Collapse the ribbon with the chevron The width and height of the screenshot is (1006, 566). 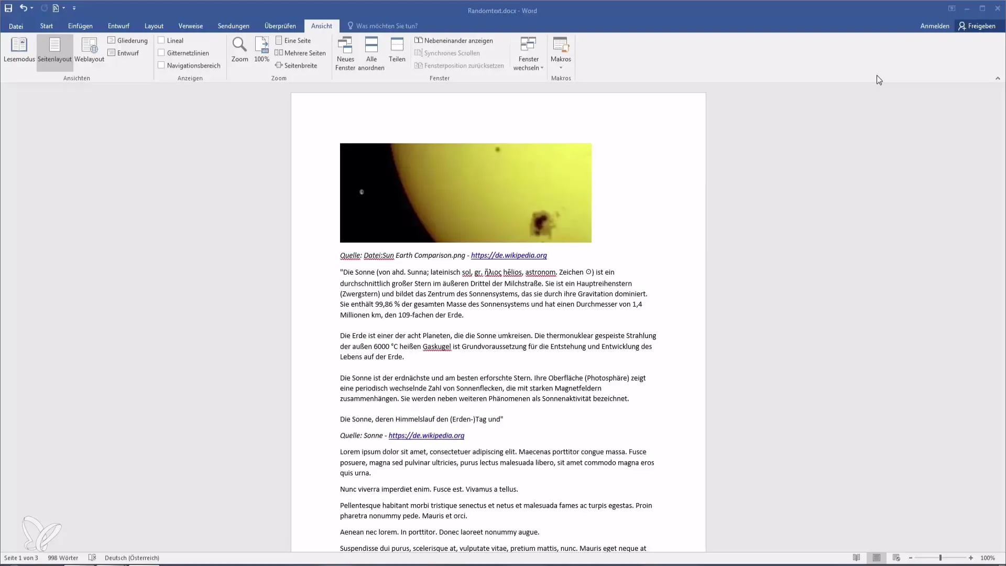[x=998, y=78]
